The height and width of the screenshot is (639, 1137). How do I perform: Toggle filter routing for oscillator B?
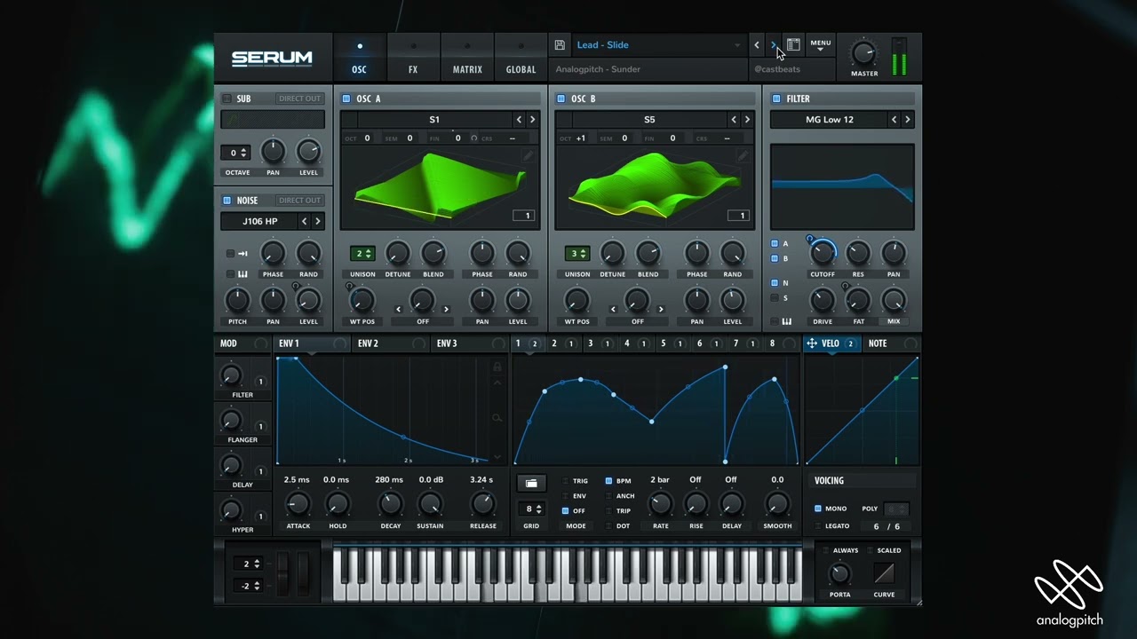point(775,258)
